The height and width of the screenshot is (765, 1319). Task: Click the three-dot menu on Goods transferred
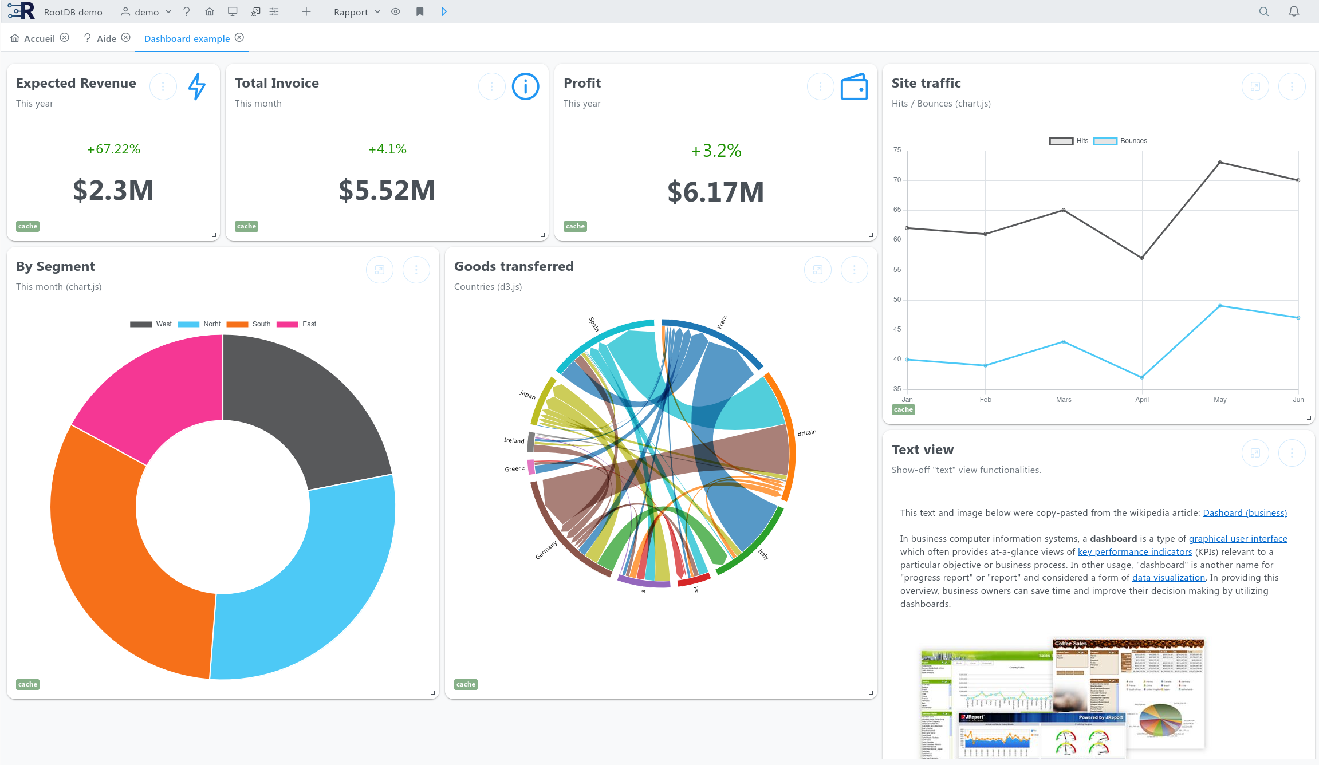[x=855, y=270]
